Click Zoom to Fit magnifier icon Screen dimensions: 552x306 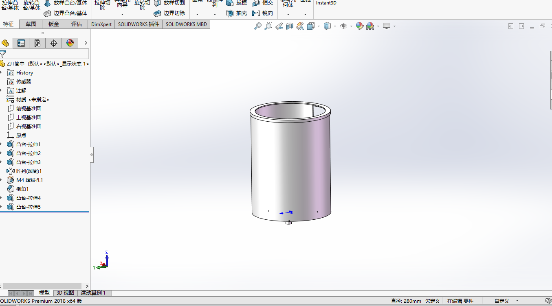coord(258,26)
